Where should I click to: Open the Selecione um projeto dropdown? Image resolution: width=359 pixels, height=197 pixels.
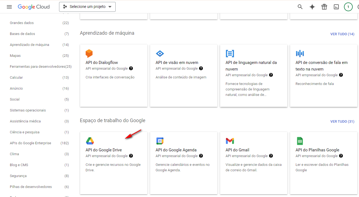click(x=87, y=7)
